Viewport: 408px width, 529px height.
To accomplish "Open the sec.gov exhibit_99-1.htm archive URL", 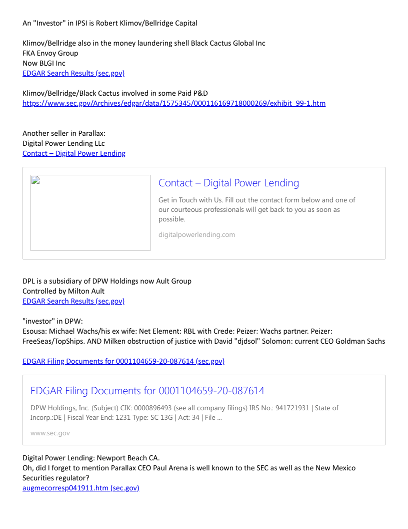I will pos(174,103).
